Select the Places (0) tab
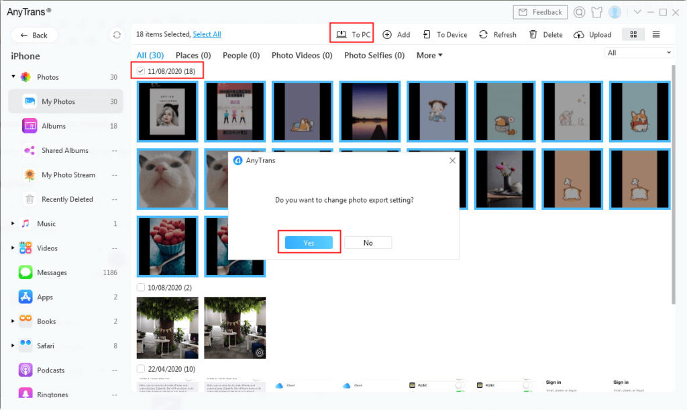Viewport: 687px width, 410px height. pyautogui.click(x=193, y=55)
